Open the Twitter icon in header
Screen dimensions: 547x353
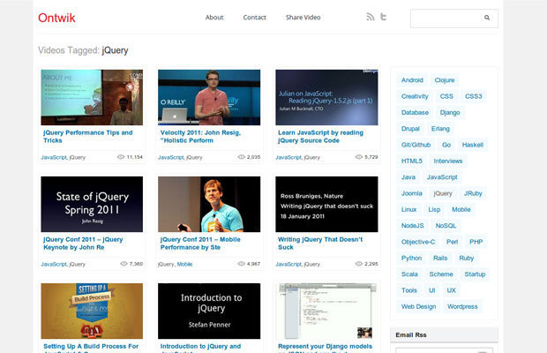pos(384,17)
